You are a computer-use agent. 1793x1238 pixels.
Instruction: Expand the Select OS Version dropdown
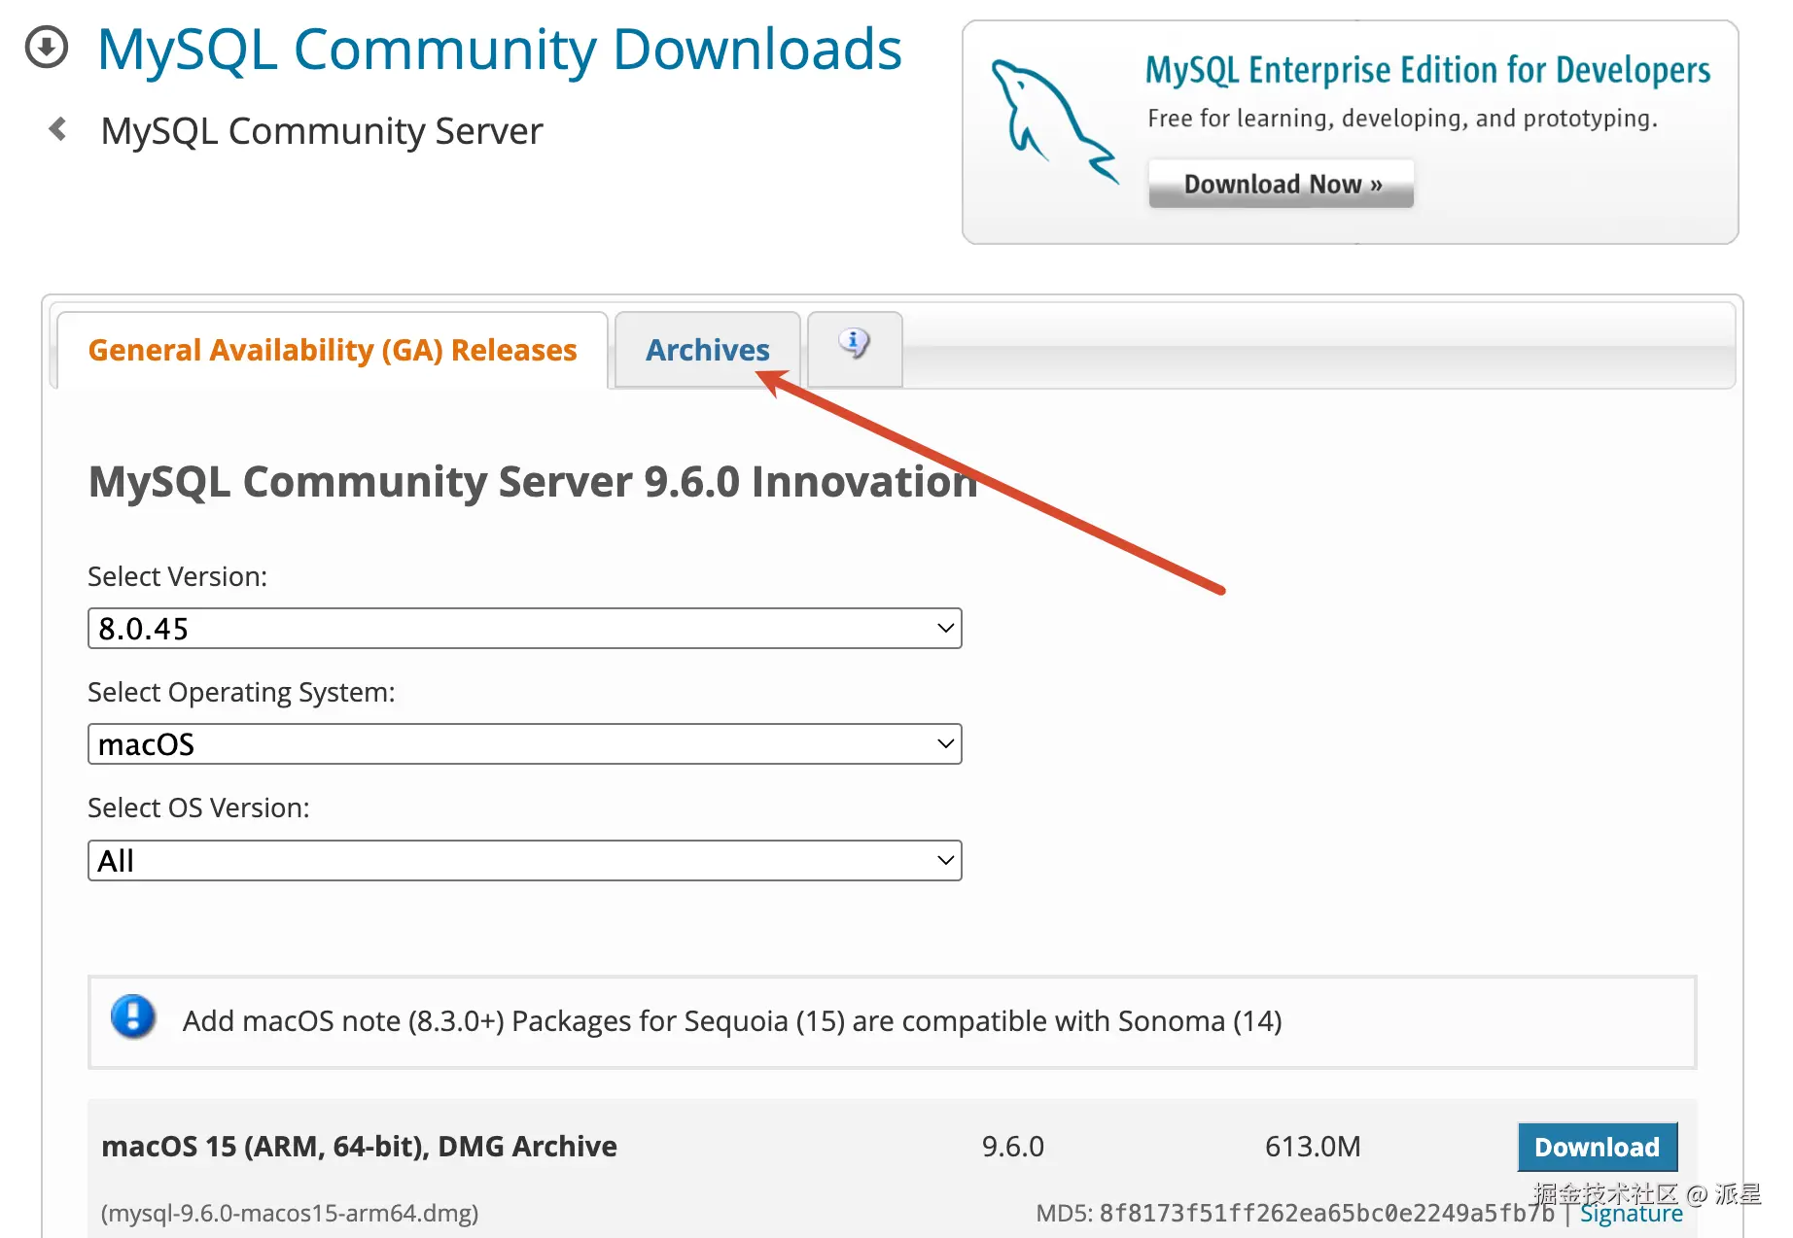click(x=525, y=861)
